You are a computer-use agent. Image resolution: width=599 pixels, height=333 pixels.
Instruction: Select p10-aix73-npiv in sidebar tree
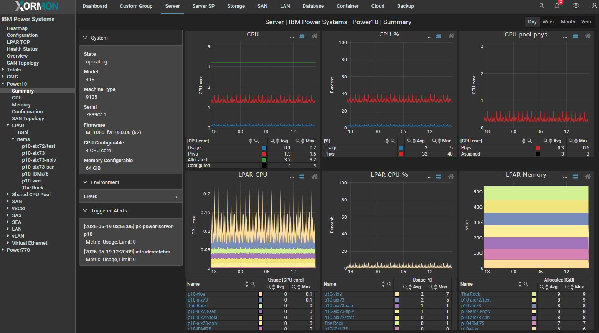[x=39, y=160]
